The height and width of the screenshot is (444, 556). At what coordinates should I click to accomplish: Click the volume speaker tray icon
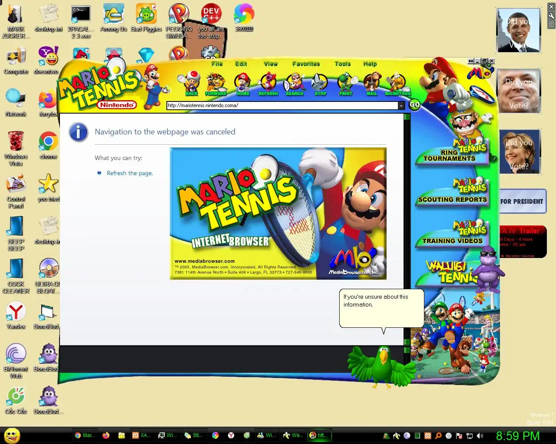(480, 436)
